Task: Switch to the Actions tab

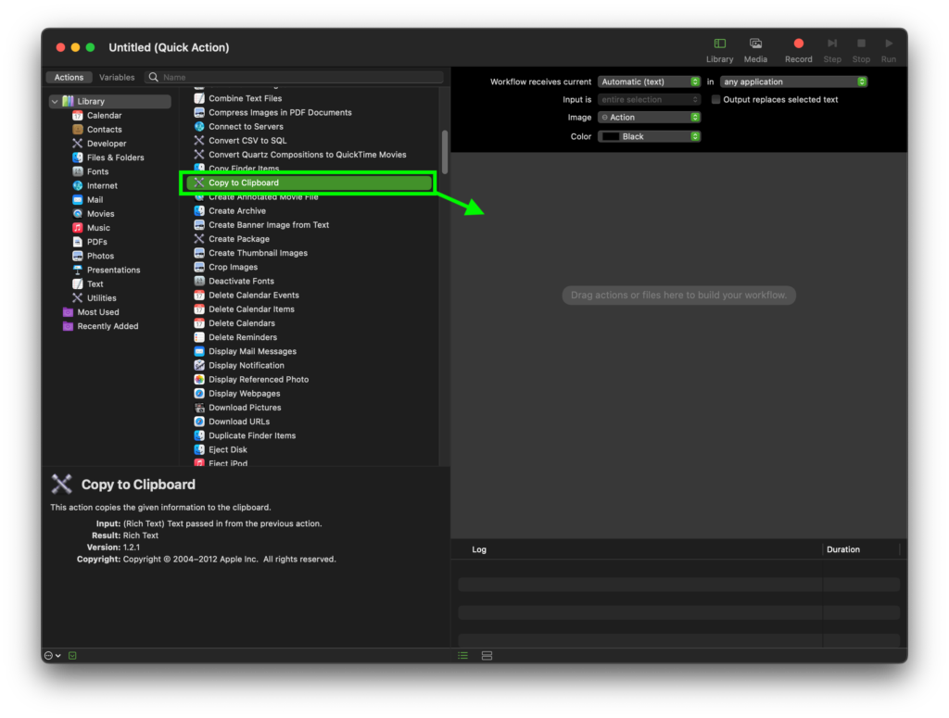Action: pos(69,78)
